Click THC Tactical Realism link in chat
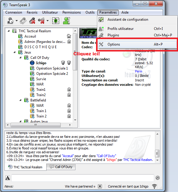Screen dimensions: 178x192 (138, 160)
